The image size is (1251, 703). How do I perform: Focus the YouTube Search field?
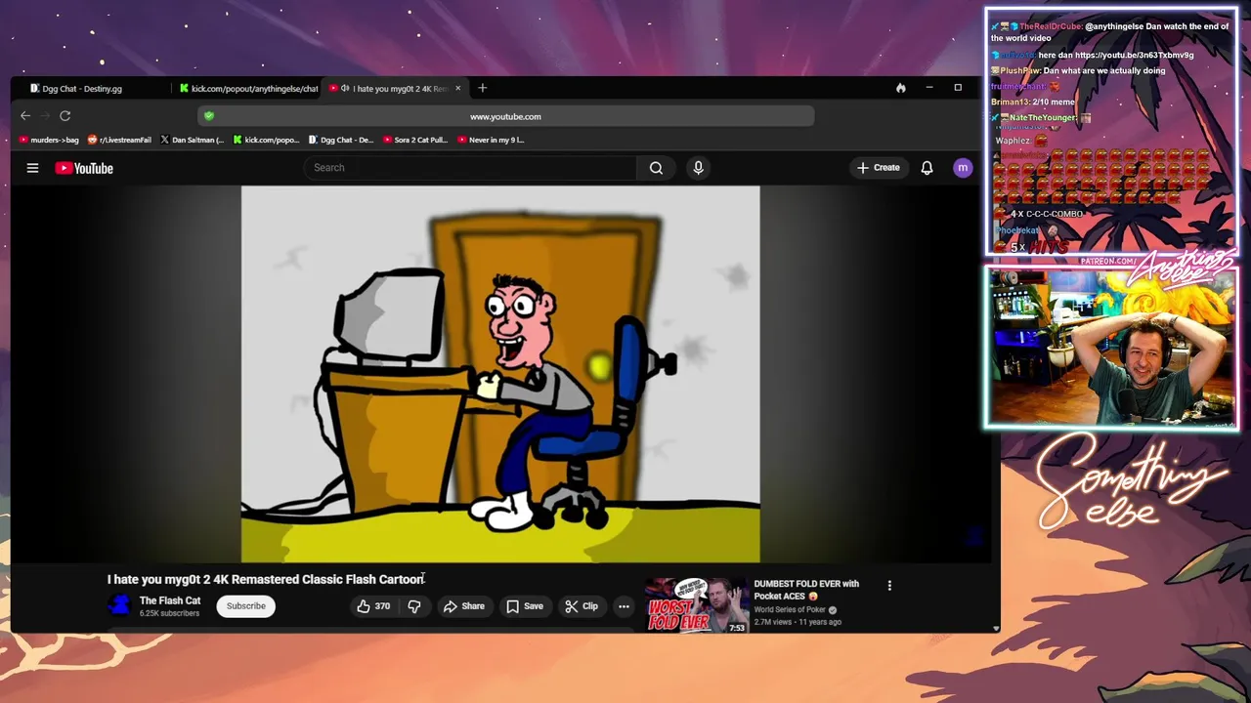click(x=470, y=168)
